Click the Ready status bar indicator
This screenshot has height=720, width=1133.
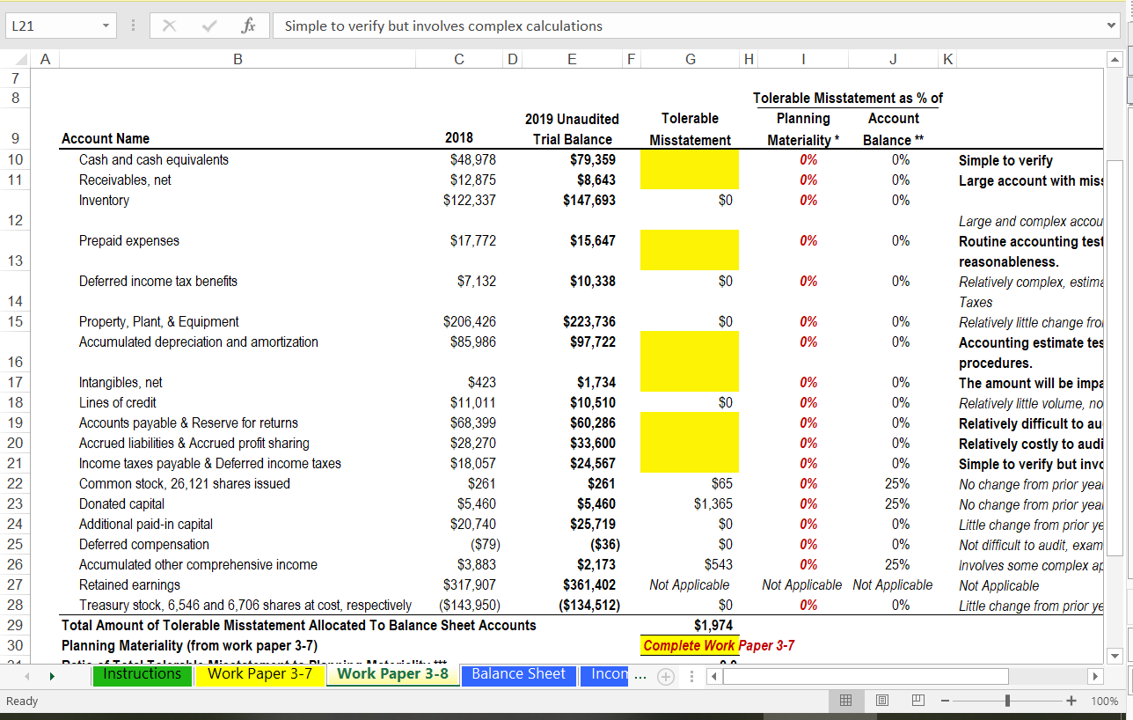click(x=21, y=702)
